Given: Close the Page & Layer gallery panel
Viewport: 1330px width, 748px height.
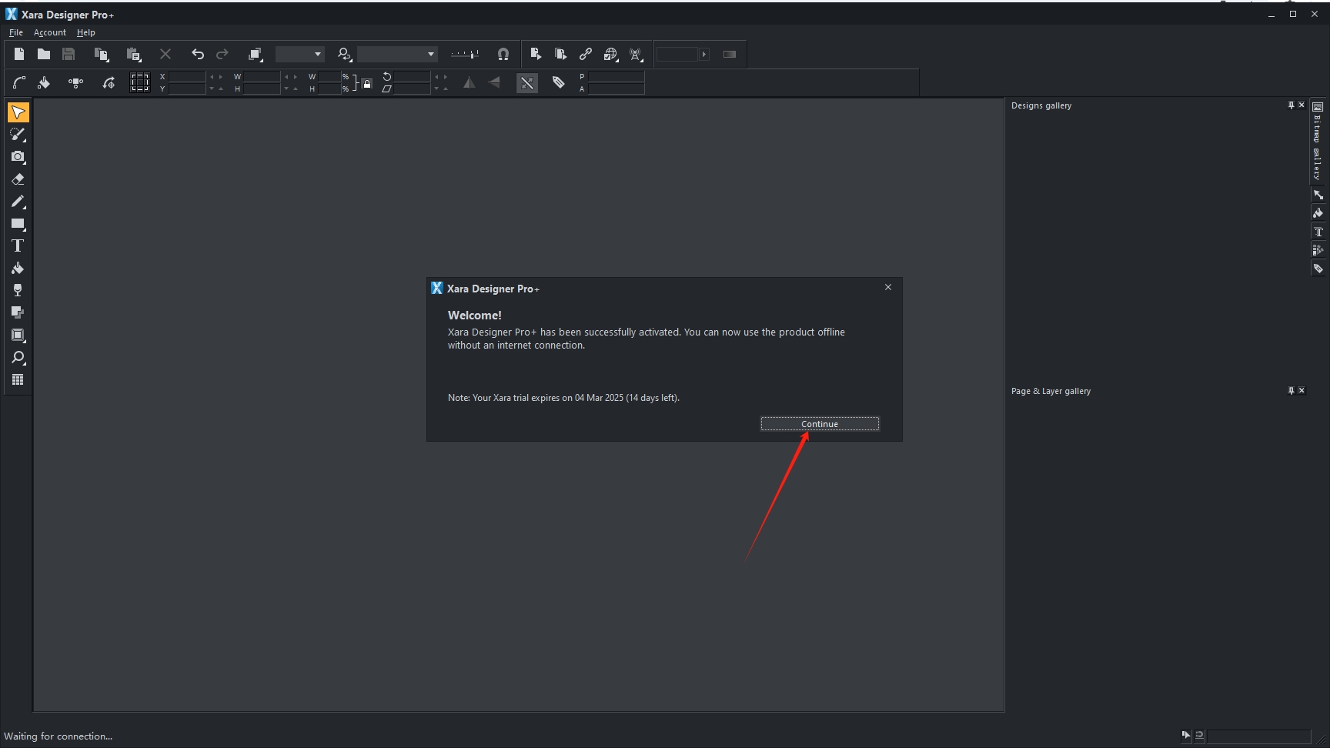Looking at the screenshot, I should [x=1302, y=391].
